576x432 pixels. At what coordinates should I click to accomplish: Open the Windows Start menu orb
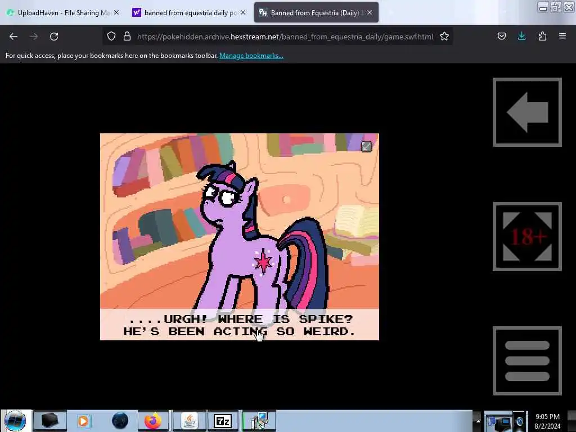tap(15, 421)
